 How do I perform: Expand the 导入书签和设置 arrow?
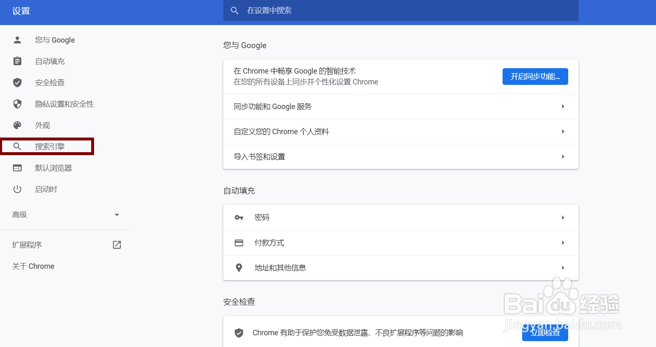[x=563, y=157]
